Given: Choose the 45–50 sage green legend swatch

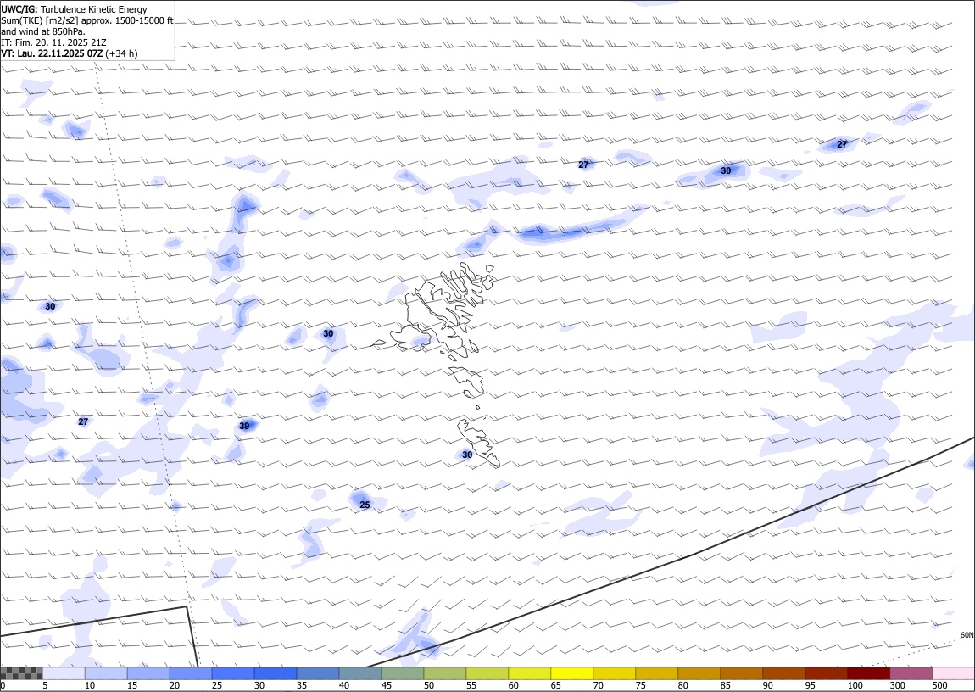Looking at the screenshot, I should pyautogui.click(x=403, y=673).
